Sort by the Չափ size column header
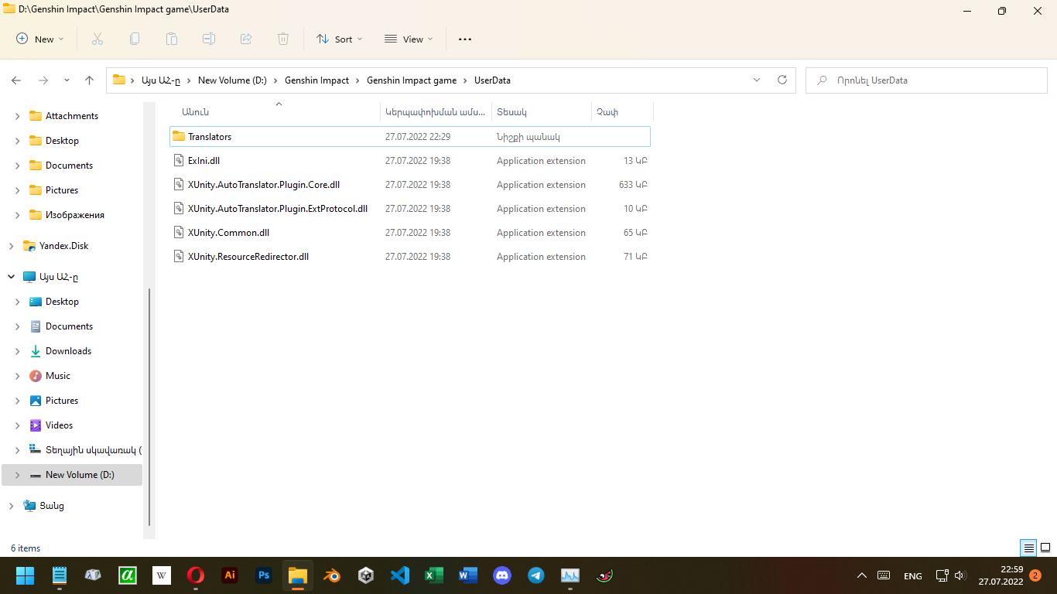The height and width of the screenshot is (594, 1057). (622, 112)
